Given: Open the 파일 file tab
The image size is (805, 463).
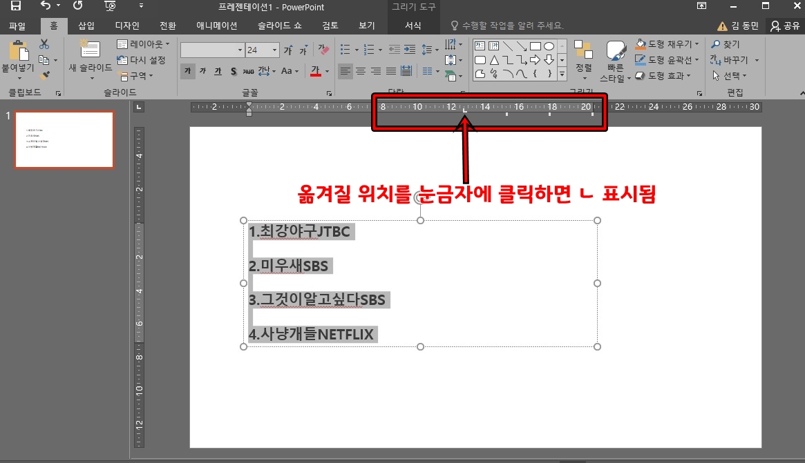Looking at the screenshot, I should point(17,26).
